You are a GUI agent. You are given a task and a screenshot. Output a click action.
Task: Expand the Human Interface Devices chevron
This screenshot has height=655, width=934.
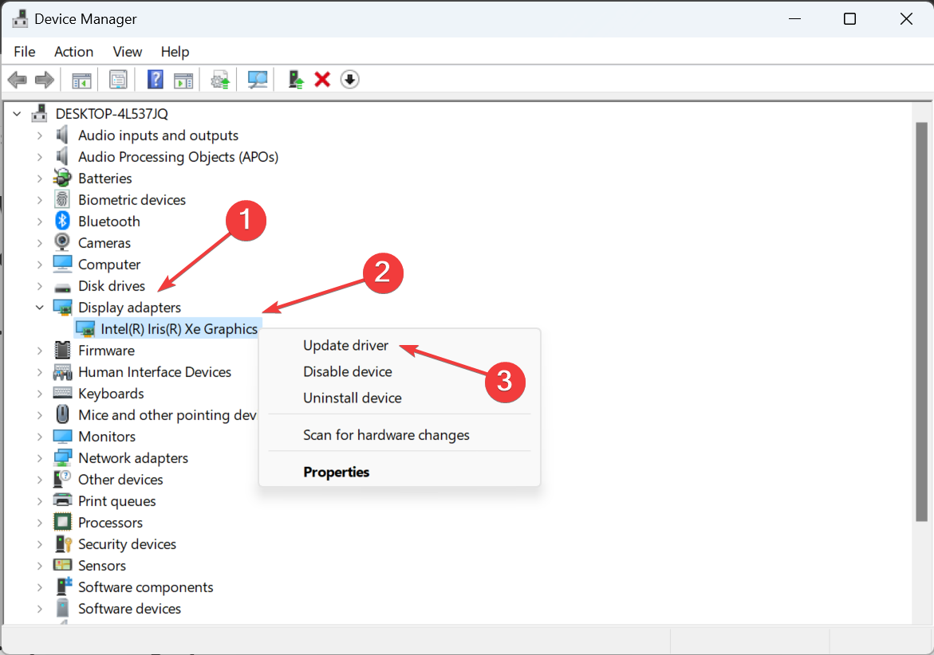[39, 372]
